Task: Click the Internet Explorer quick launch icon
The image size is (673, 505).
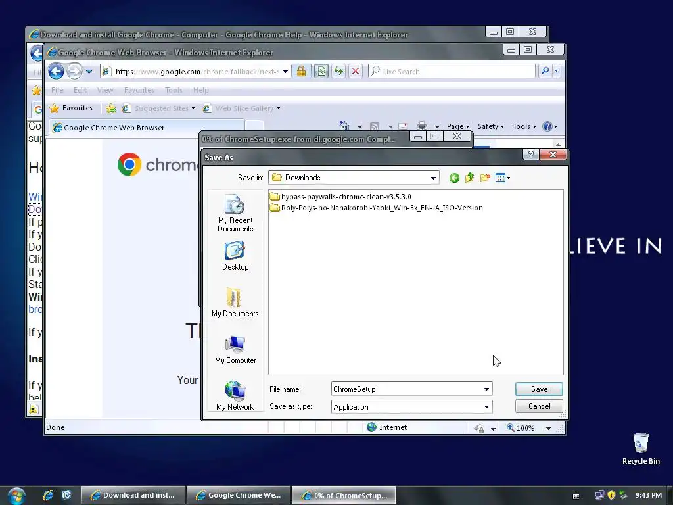Action: [x=48, y=495]
